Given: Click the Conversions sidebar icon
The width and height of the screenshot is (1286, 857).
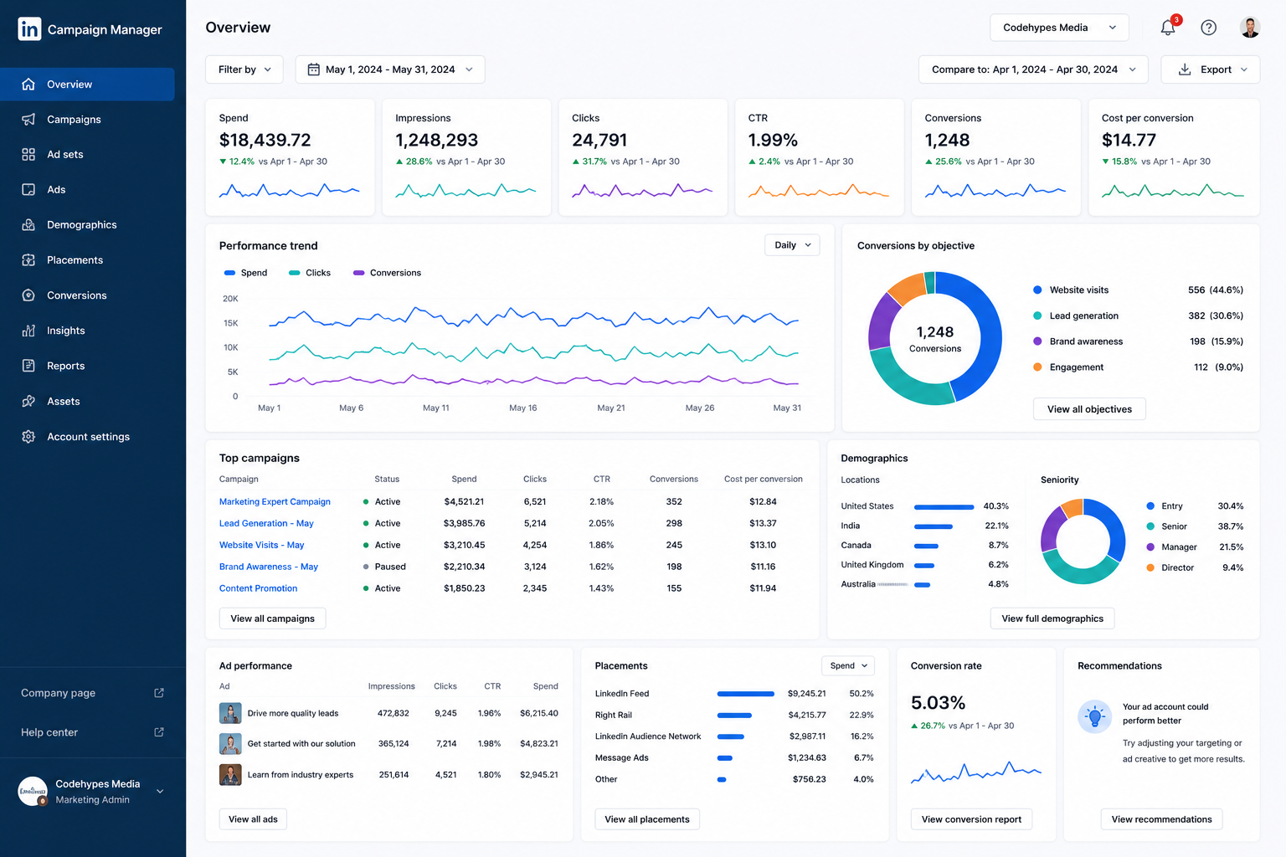Looking at the screenshot, I should pyautogui.click(x=28, y=295).
